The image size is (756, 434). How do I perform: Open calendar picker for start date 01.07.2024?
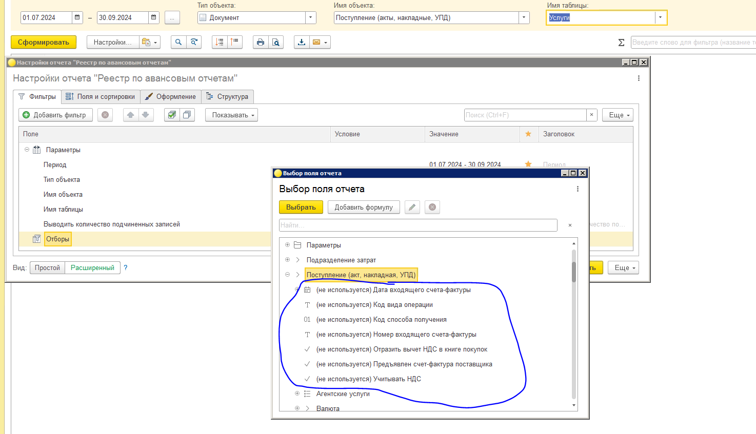click(77, 17)
